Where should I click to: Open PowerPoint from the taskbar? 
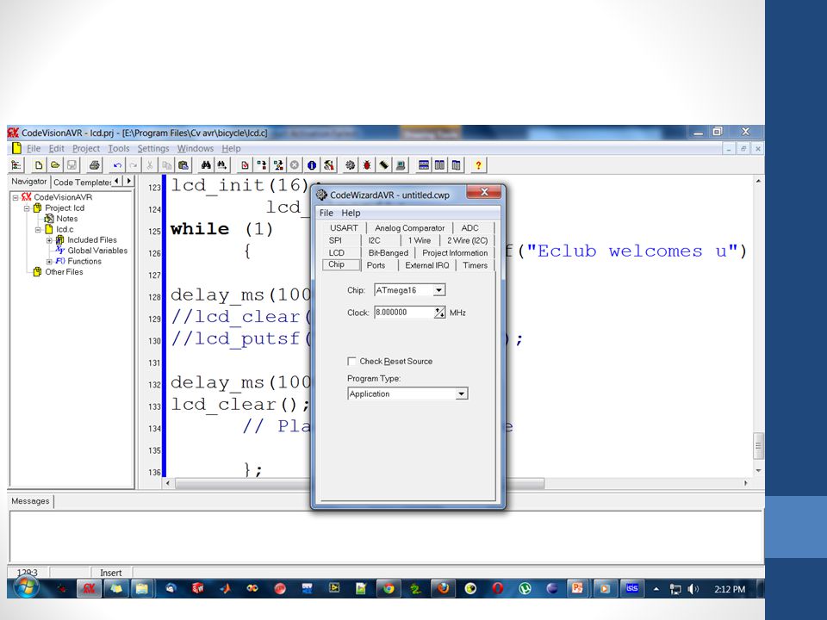(577, 588)
